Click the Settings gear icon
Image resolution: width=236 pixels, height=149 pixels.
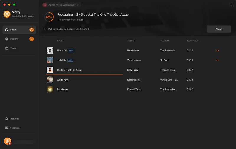pyautogui.click(x=7, y=118)
